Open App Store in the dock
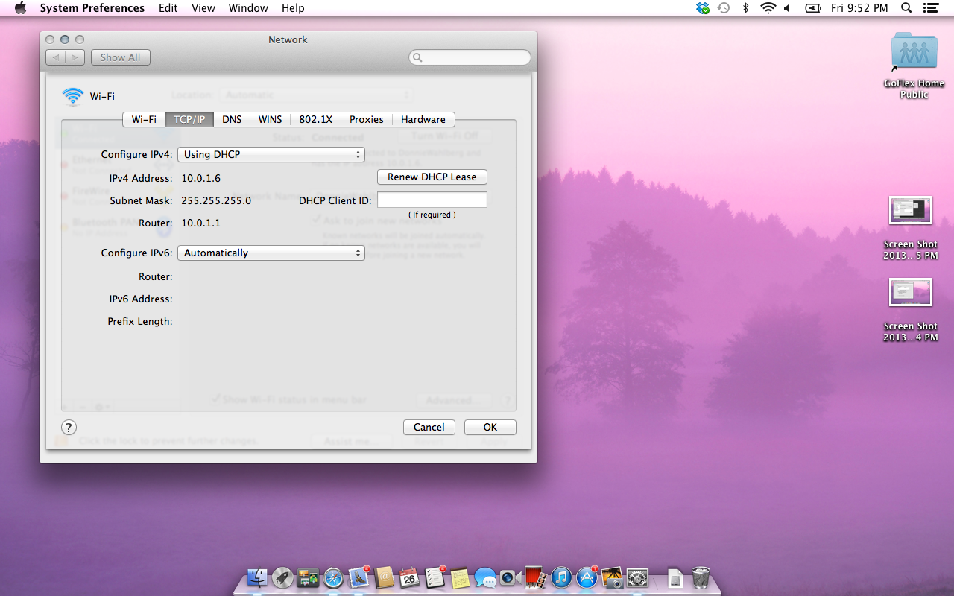The width and height of the screenshot is (954, 596). (x=587, y=577)
